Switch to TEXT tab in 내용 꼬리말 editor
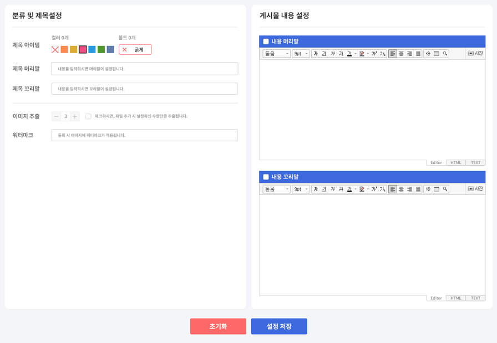The width and height of the screenshot is (497, 343). tap(475, 298)
